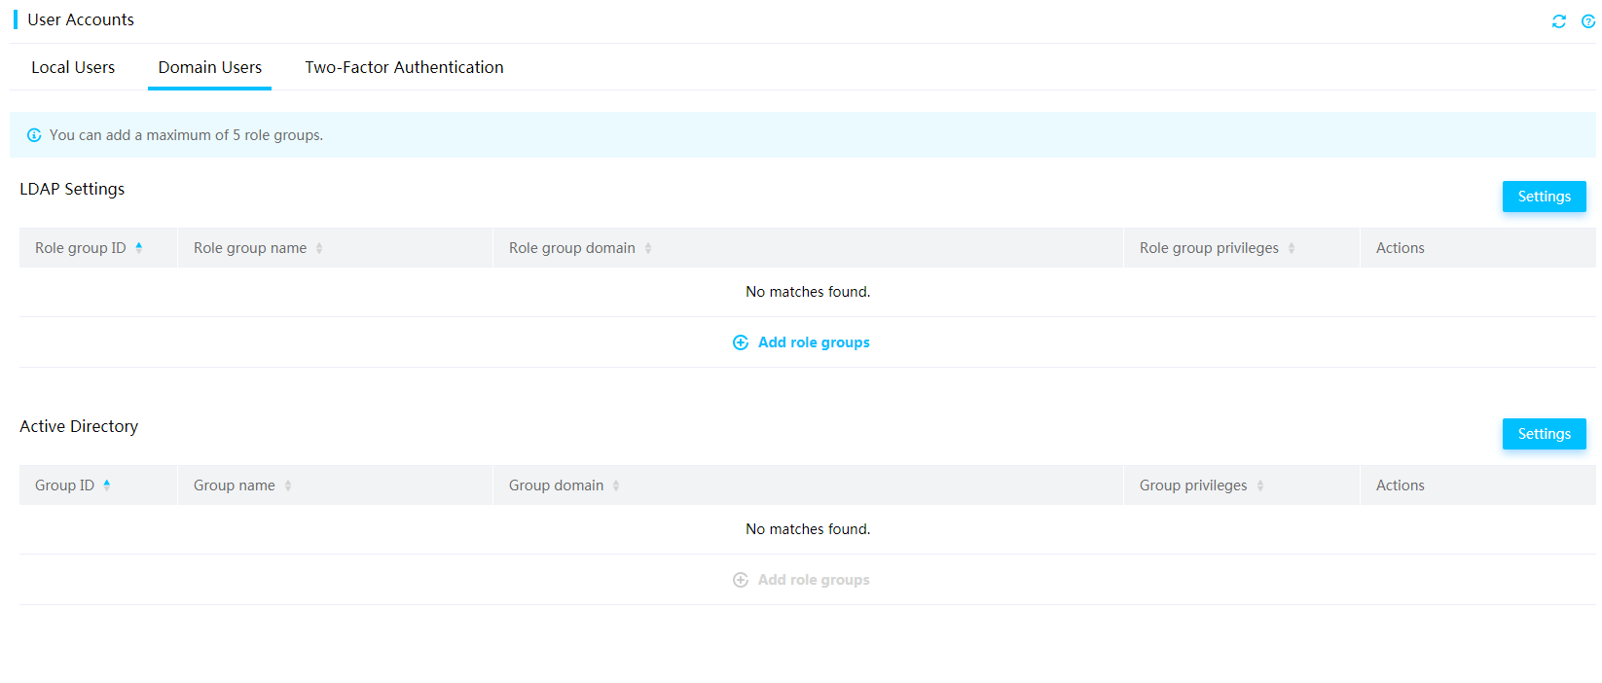Click 'You can add a maximum of 5 role groups' notice

click(186, 135)
